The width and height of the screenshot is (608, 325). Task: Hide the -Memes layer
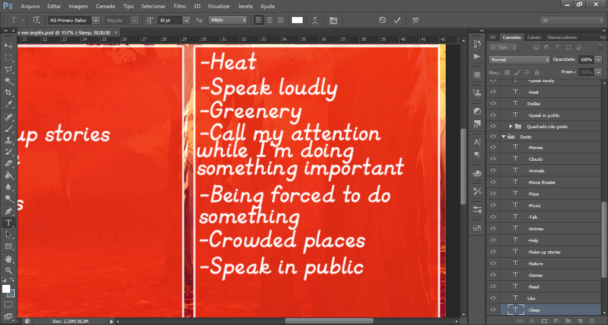(493, 147)
